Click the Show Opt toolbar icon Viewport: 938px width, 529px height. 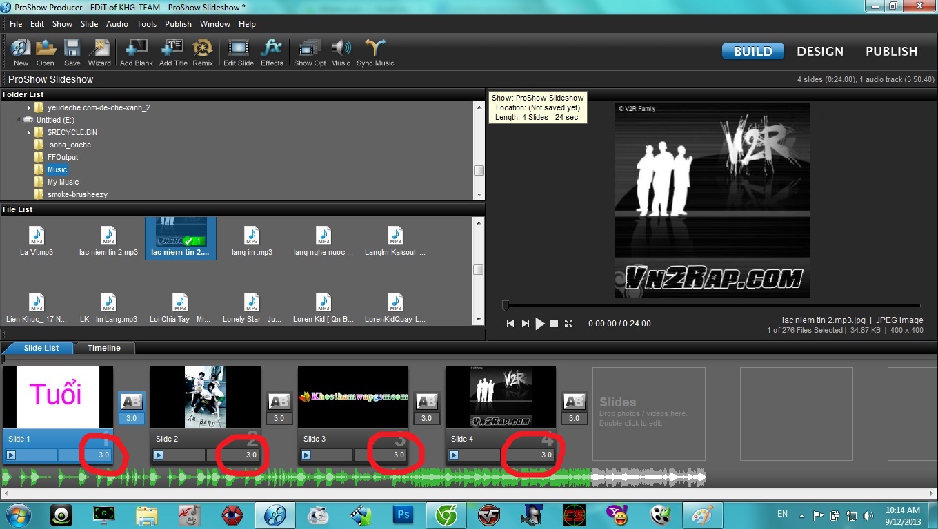(309, 49)
